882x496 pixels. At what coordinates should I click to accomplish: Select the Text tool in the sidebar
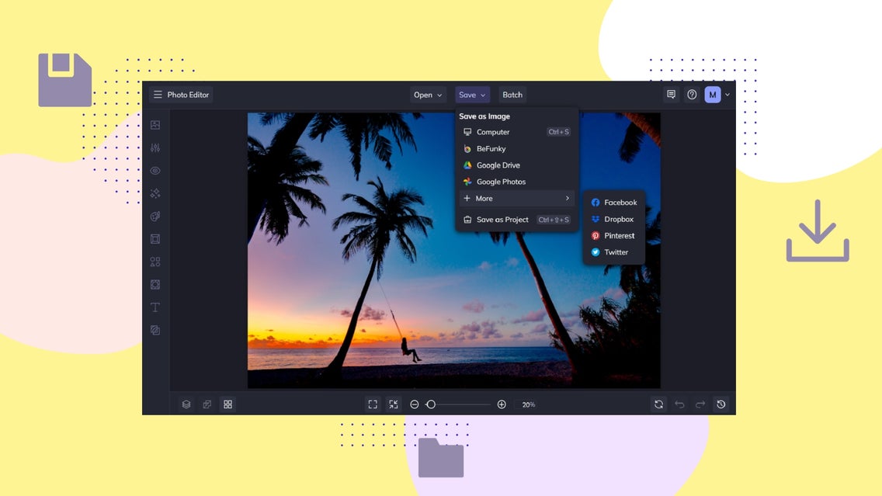click(155, 307)
